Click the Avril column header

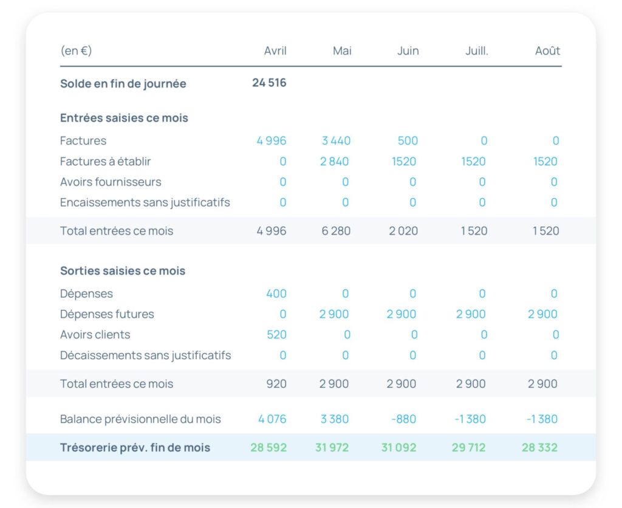coord(275,51)
